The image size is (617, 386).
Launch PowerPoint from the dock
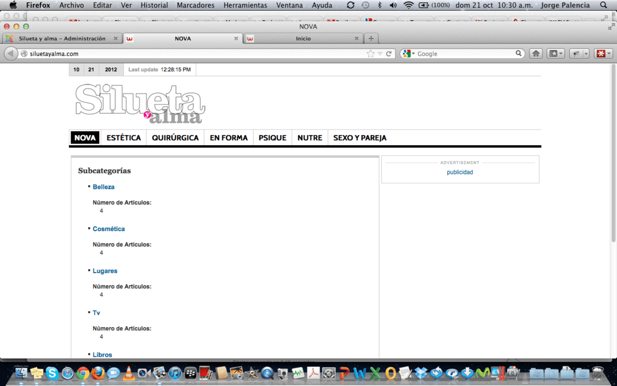(x=345, y=373)
